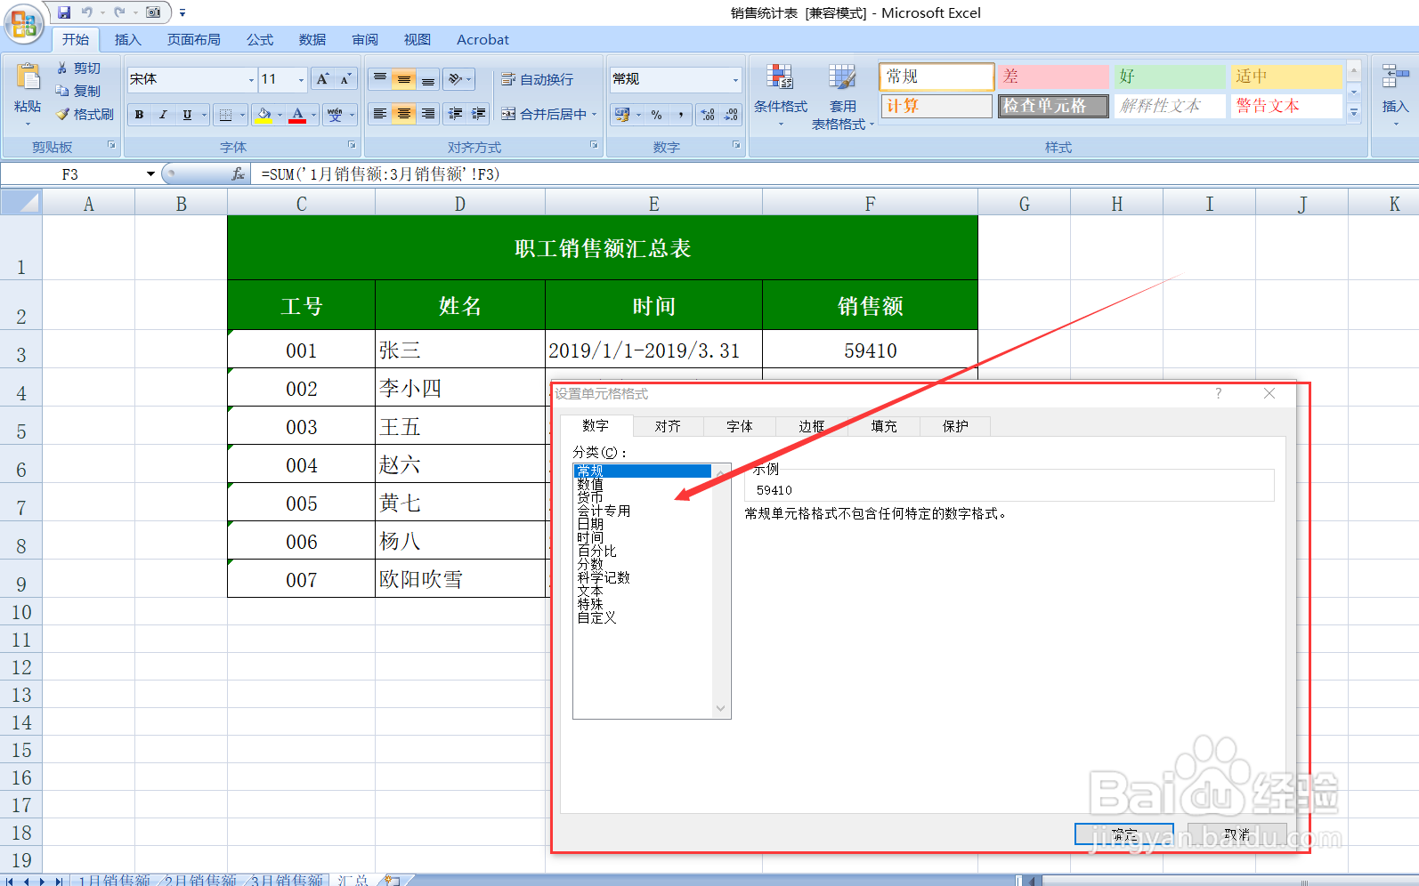1419x886 pixels.
Task: Select 自定义 category in the list
Action: pyautogui.click(x=596, y=617)
